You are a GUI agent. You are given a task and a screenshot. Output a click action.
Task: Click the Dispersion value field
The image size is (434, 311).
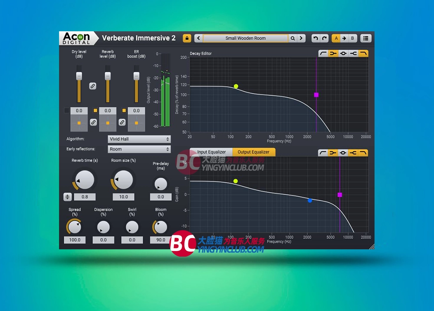point(103,240)
